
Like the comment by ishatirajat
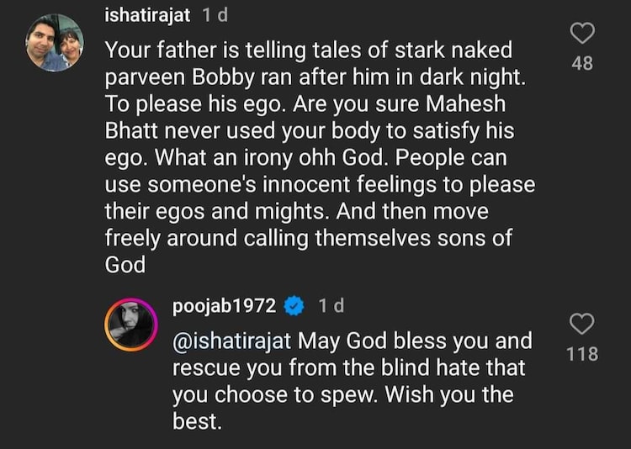tap(582, 33)
